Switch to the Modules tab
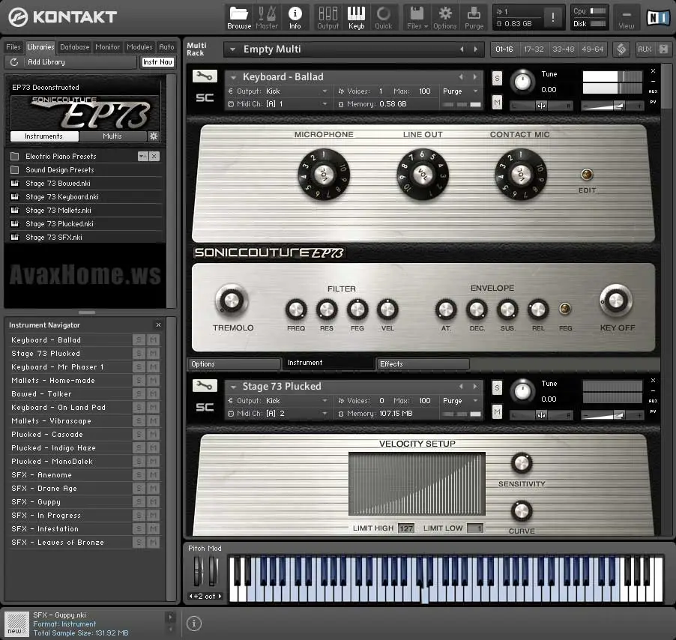This screenshot has height=640, width=676. 139,47
